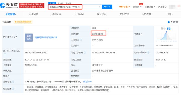Click the bell icon for change notifications
Screen dimensions: 181x95
click(16, 22)
